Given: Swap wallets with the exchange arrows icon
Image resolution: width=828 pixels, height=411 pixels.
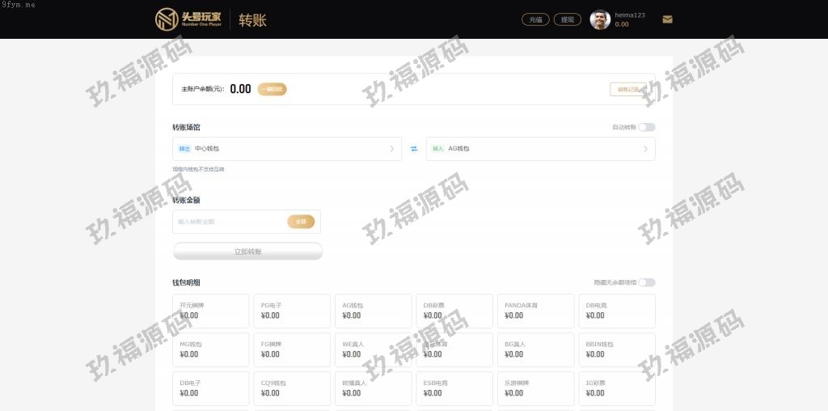Looking at the screenshot, I should 414,149.
